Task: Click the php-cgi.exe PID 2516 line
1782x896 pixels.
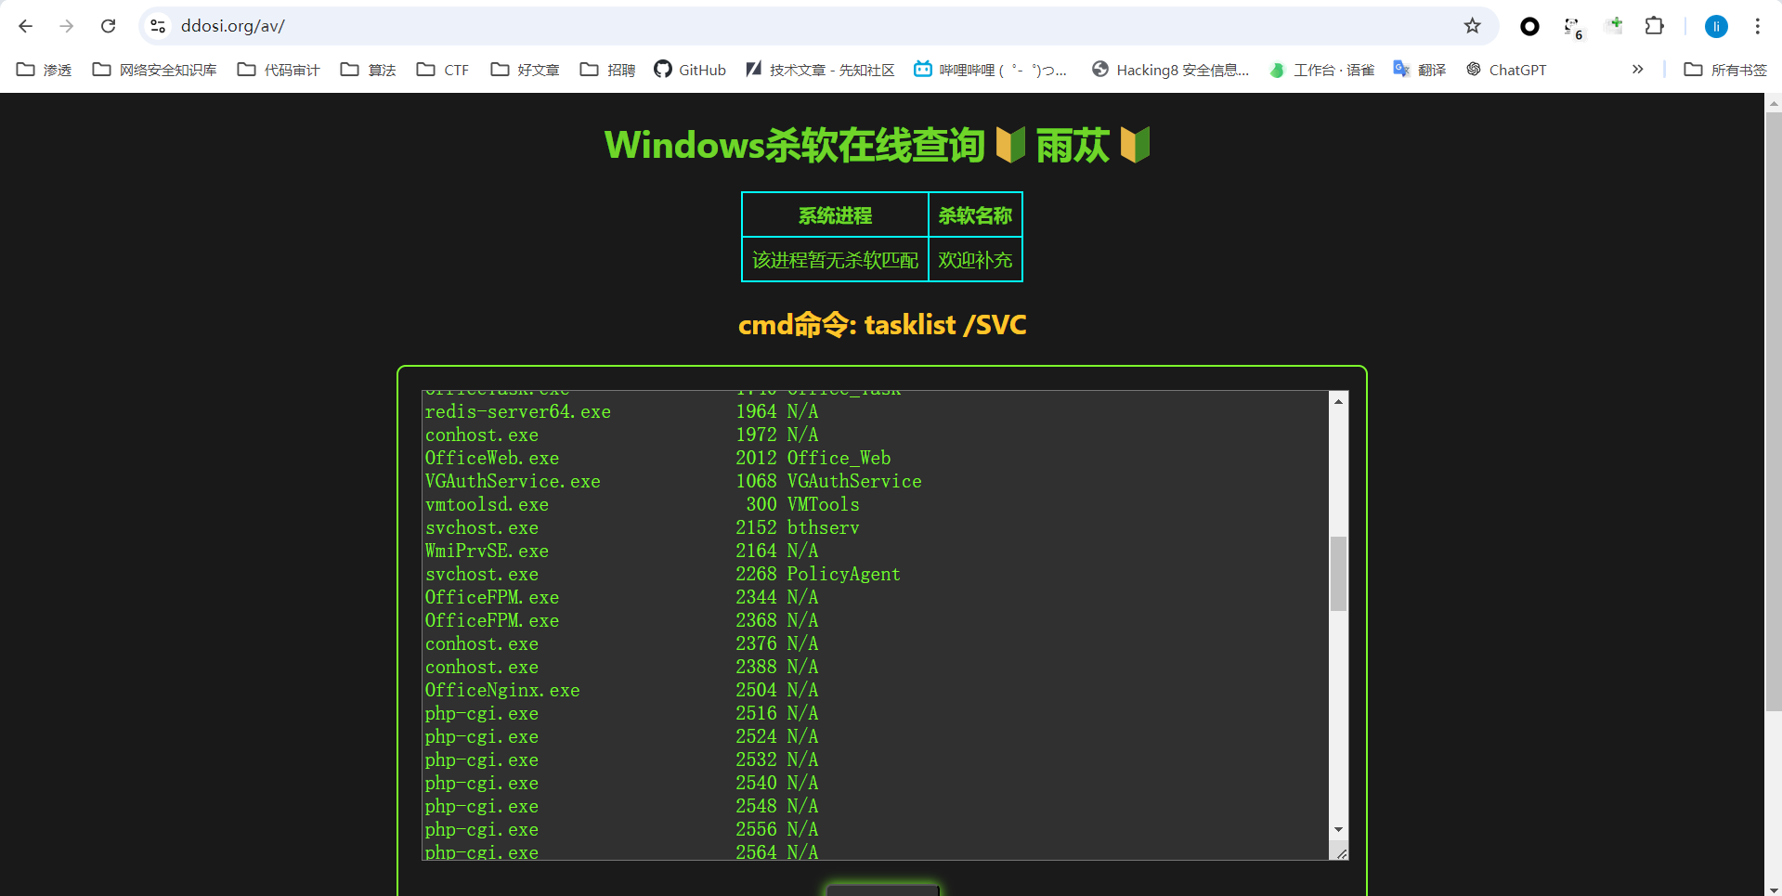Action: 621,713
